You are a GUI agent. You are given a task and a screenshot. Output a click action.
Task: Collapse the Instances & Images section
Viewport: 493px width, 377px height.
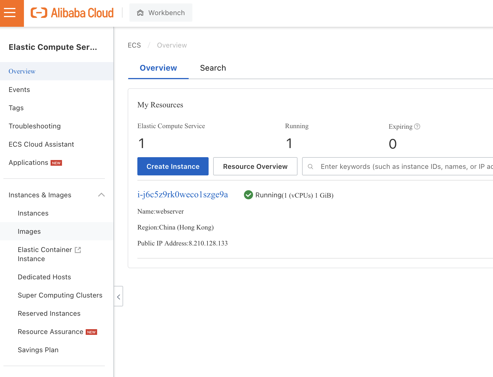(x=101, y=195)
